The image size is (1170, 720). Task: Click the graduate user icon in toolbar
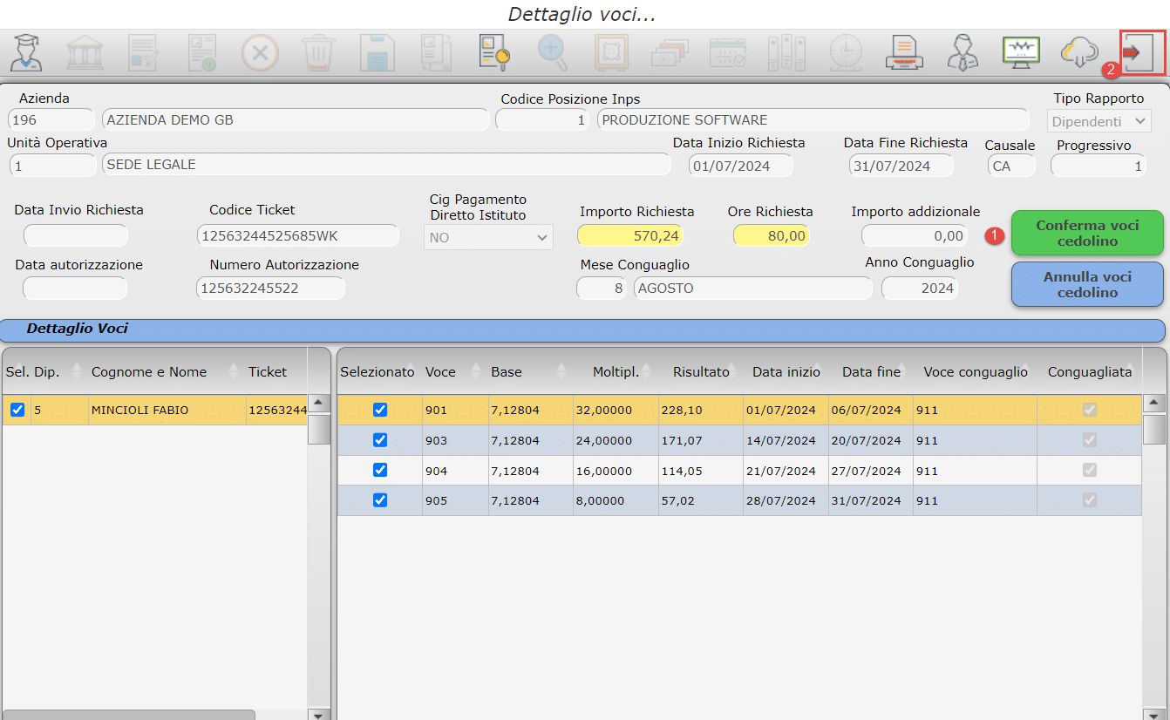coord(26,53)
